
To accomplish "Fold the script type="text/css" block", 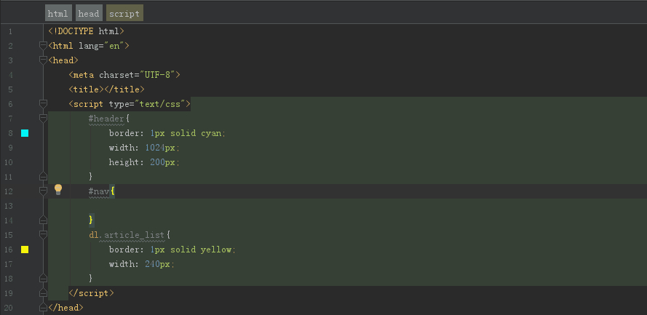I will tap(43, 104).
